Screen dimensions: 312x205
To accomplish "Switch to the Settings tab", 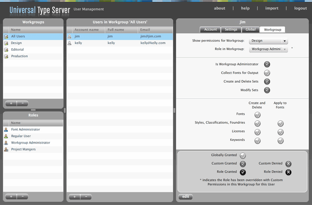I will coord(231,29).
